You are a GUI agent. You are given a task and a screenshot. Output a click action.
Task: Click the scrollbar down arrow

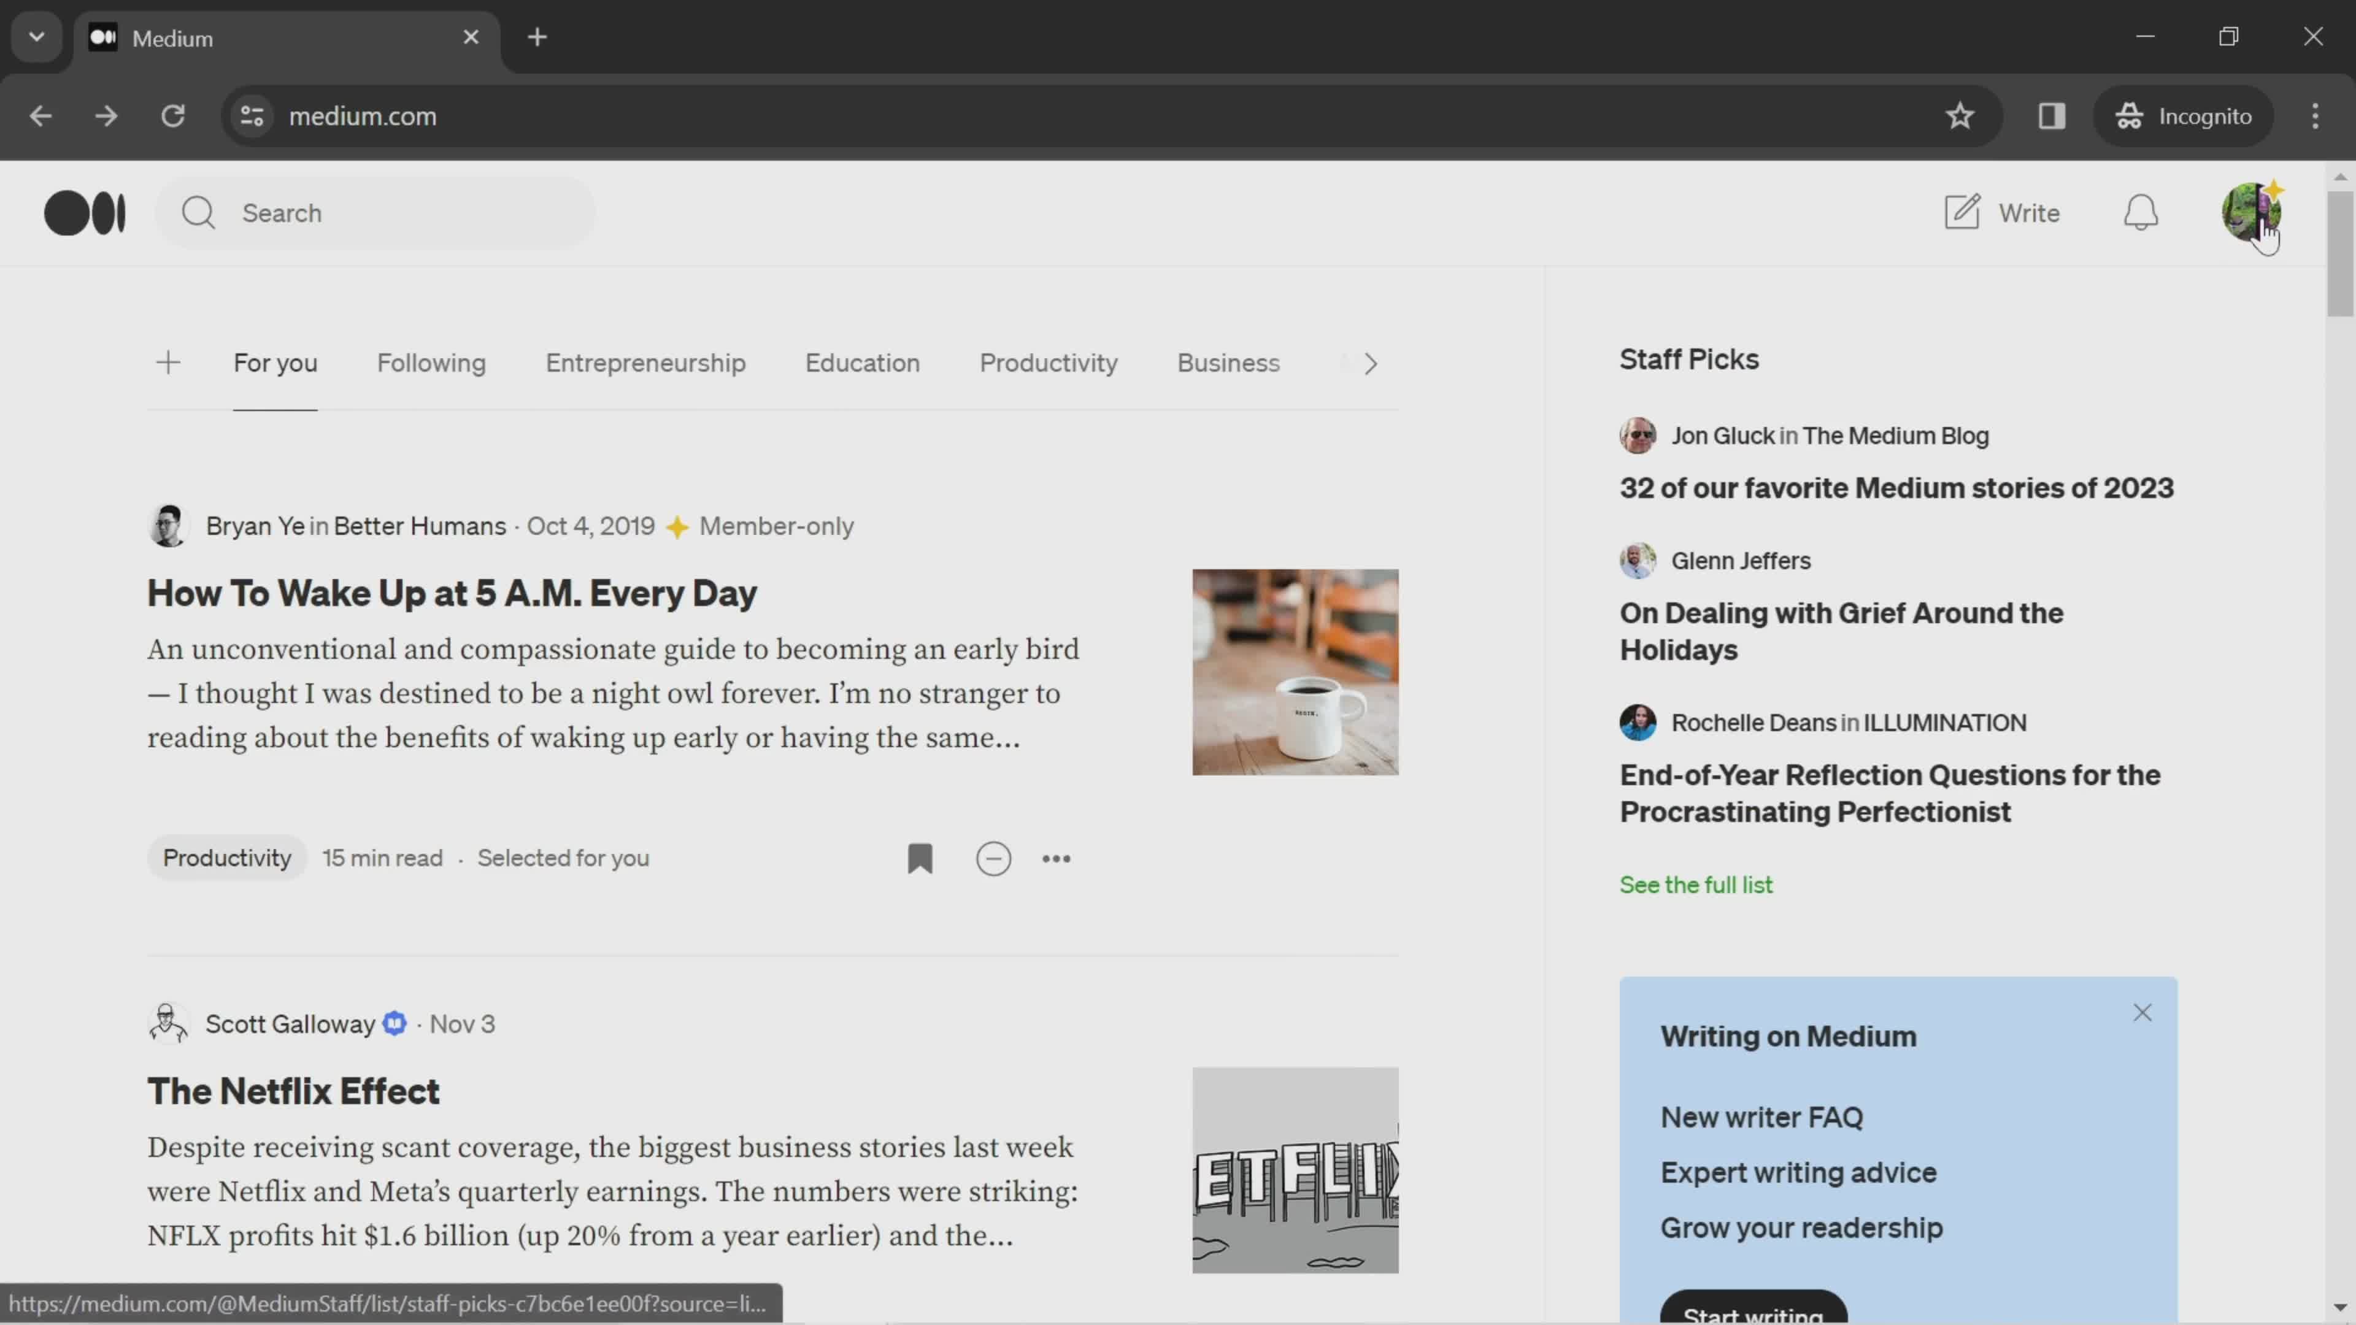click(x=2339, y=1308)
